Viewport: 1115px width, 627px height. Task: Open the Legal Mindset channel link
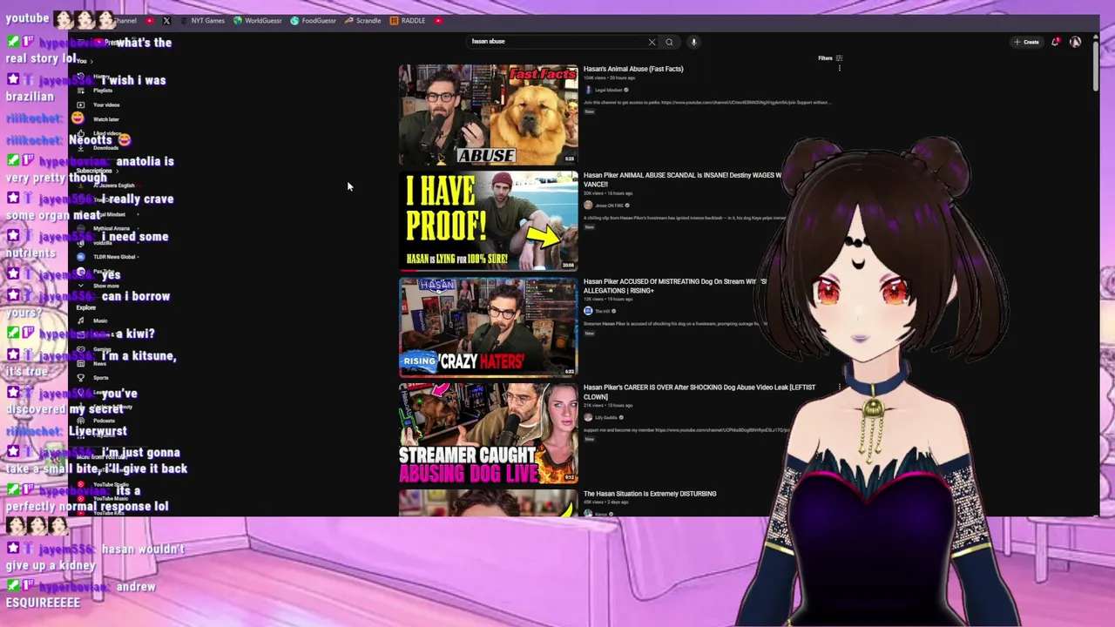(609, 90)
